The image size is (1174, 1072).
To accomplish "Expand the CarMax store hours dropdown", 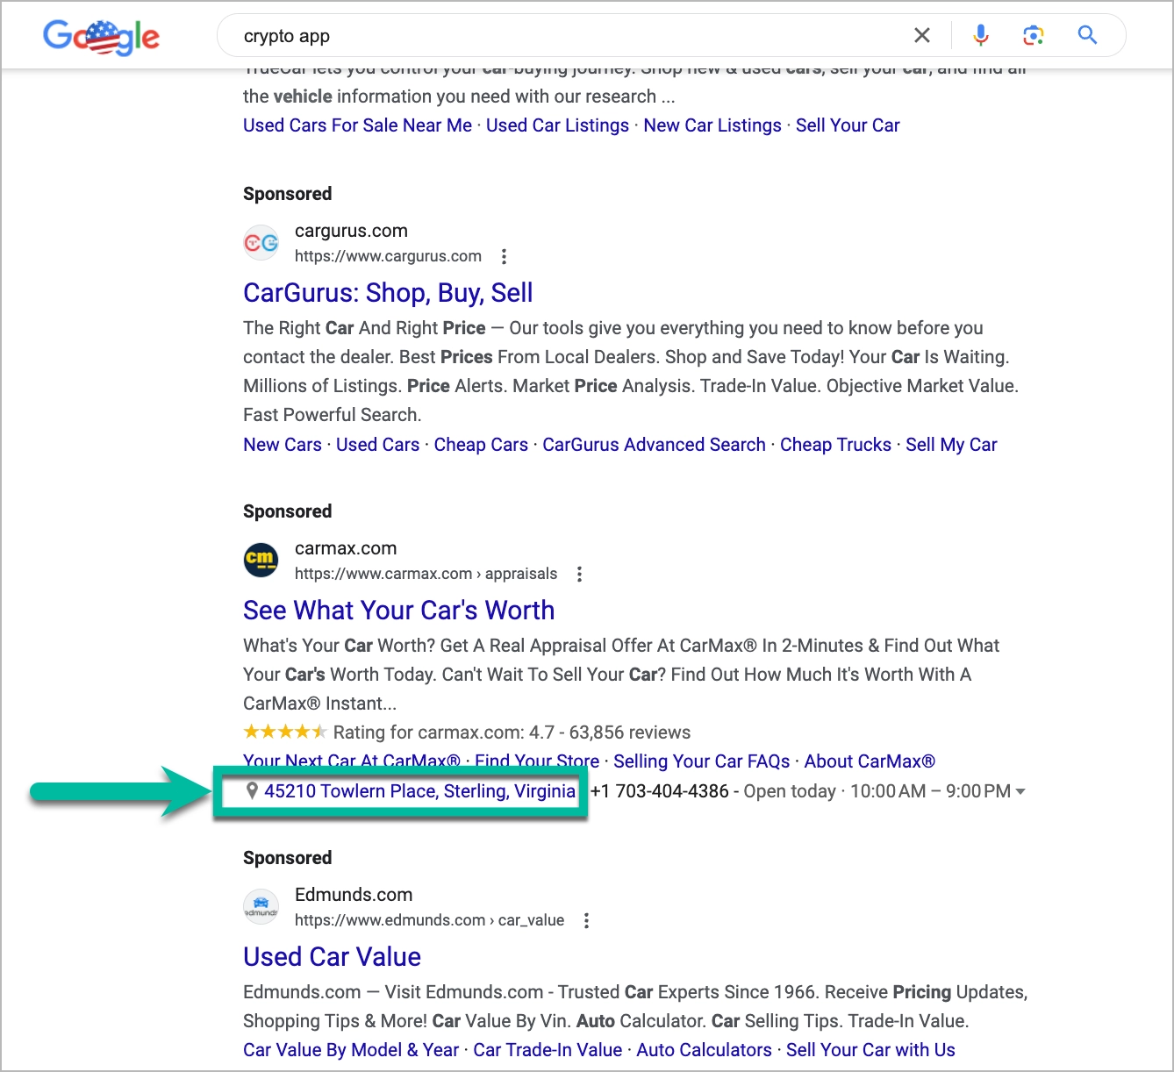I will tap(1020, 791).
